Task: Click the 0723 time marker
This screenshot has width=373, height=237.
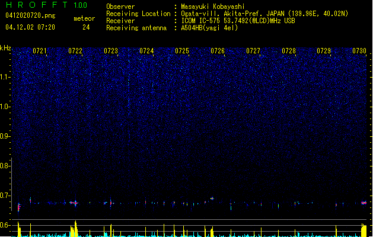Action: pos(111,51)
